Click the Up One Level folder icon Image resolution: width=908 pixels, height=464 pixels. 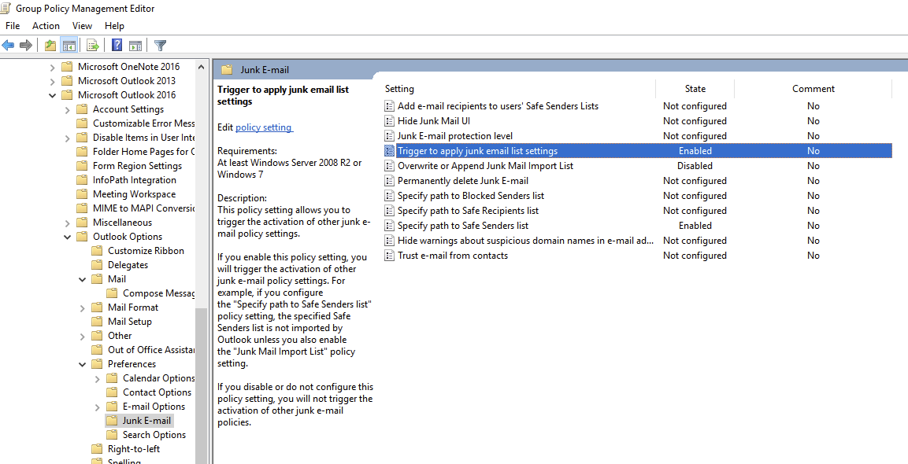(50, 45)
